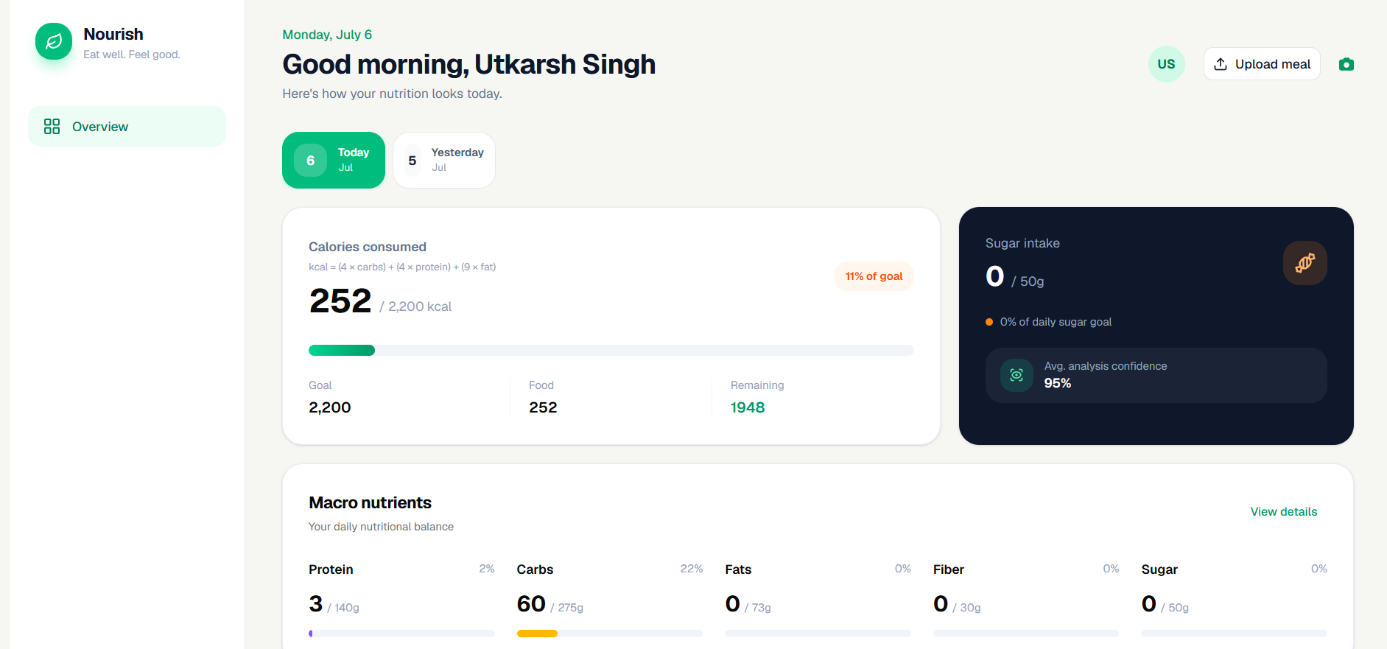Click the orange dot beside sugar goal
1387x649 pixels.
pos(989,322)
